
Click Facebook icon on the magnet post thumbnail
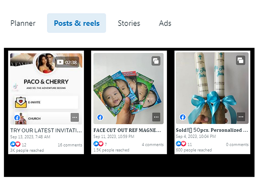tap(100, 118)
